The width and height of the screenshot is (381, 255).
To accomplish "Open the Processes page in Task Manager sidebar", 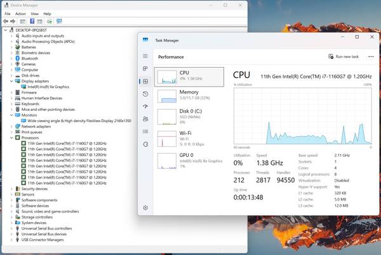I will tap(145, 68).
